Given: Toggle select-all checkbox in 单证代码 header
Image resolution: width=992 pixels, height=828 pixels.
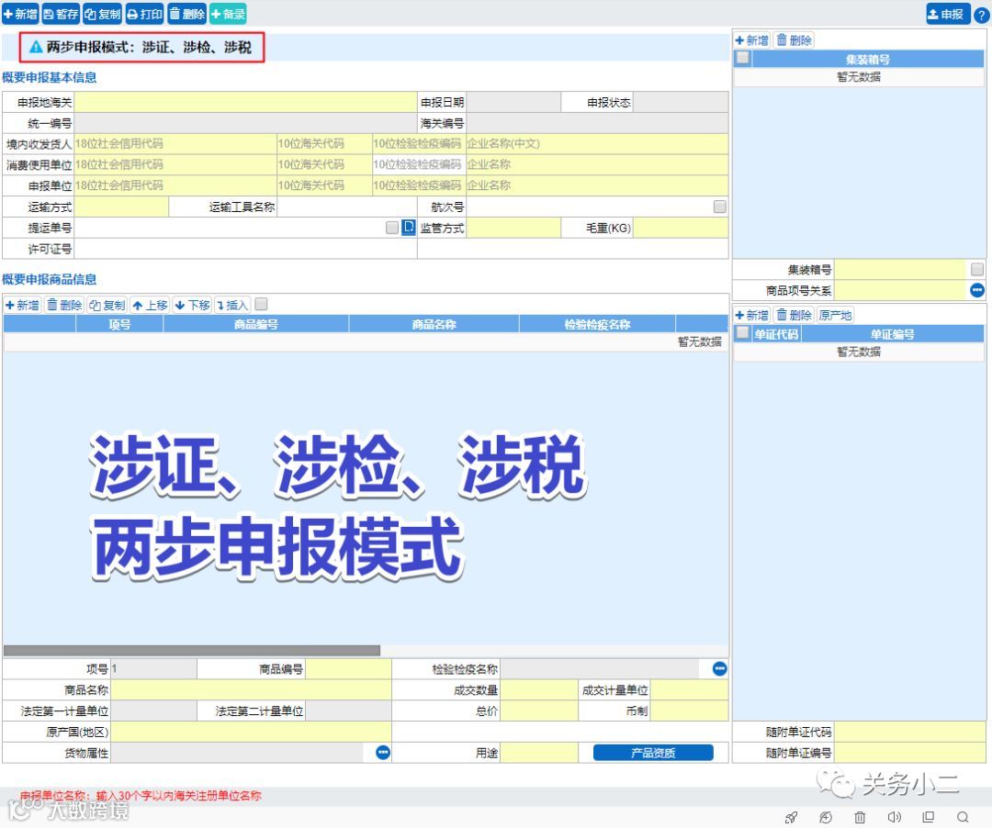Looking at the screenshot, I should [743, 332].
